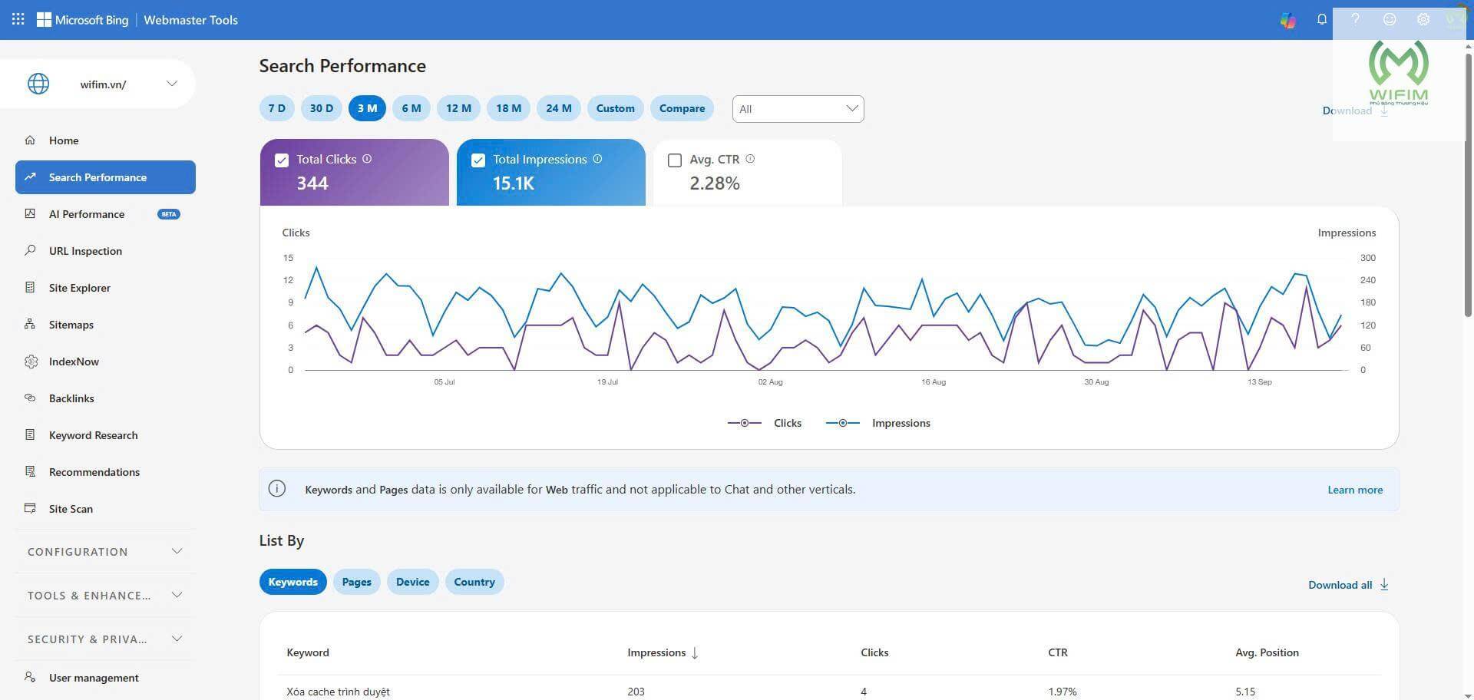Click the Compare button

[x=682, y=108]
